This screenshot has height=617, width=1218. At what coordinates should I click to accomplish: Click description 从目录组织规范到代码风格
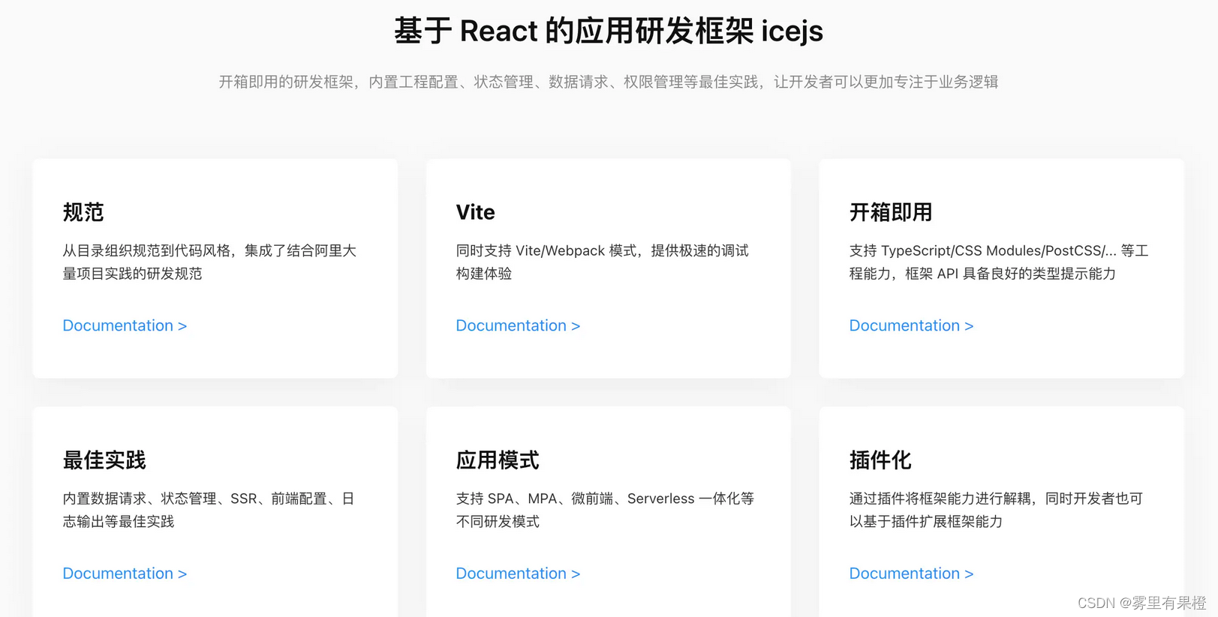click(x=209, y=262)
